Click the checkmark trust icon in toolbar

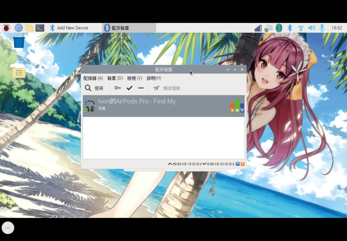tap(129, 88)
